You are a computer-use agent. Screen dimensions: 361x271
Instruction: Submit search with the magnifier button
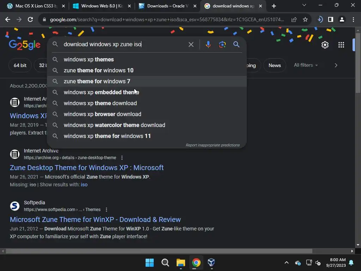click(237, 44)
